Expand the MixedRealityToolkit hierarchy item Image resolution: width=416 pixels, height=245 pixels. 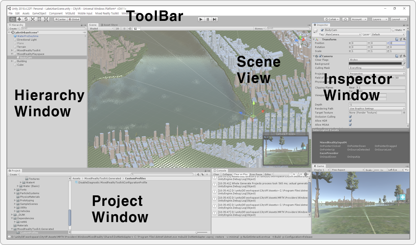[x=12, y=50]
